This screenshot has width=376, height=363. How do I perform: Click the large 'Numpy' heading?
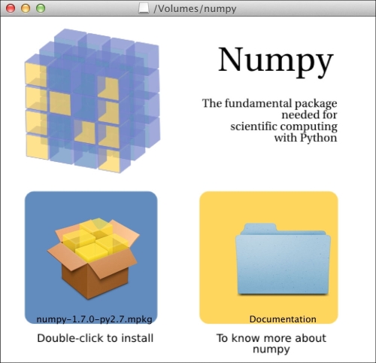coord(276,62)
